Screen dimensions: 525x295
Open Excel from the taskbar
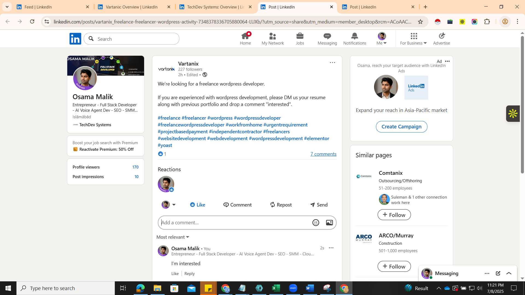[276, 288]
